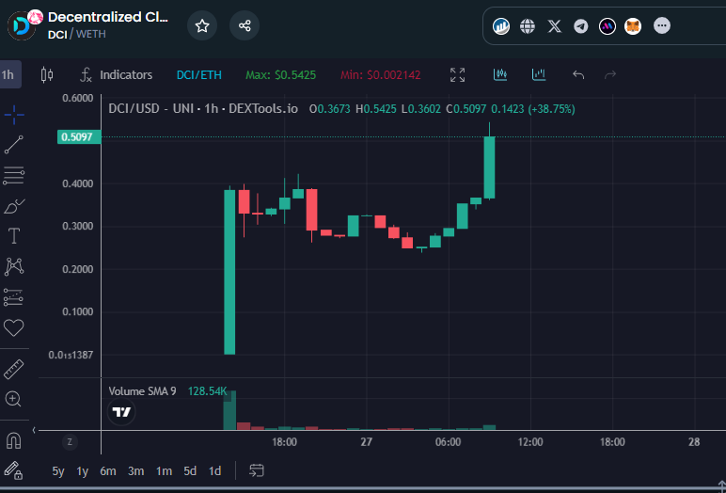This screenshot has height=493, width=726.
Task: Open the timezone Z button
Action: pos(70,442)
